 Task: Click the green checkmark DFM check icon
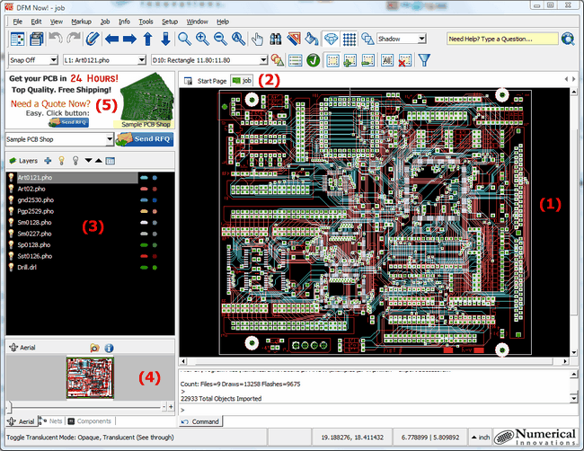tap(314, 60)
